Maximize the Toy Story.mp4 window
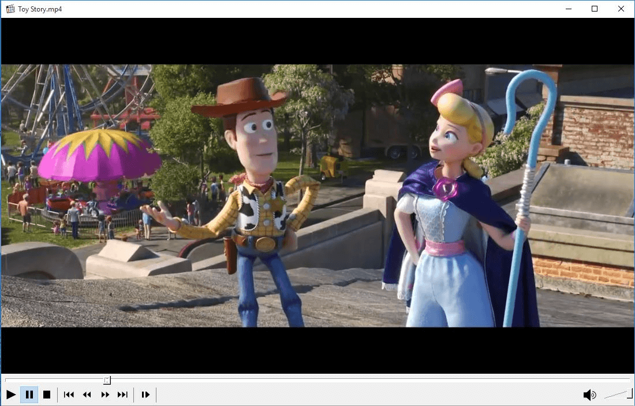The image size is (635, 406). [x=595, y=9]
